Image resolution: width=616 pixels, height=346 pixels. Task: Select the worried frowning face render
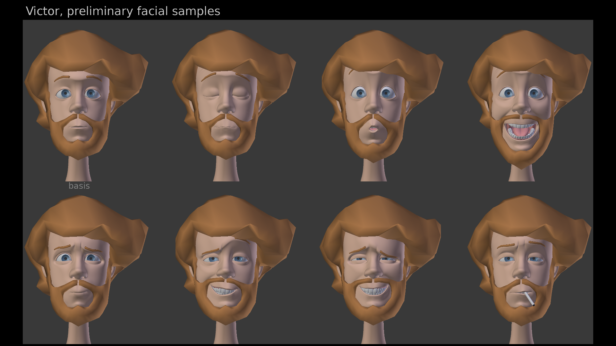coord(86,270)
